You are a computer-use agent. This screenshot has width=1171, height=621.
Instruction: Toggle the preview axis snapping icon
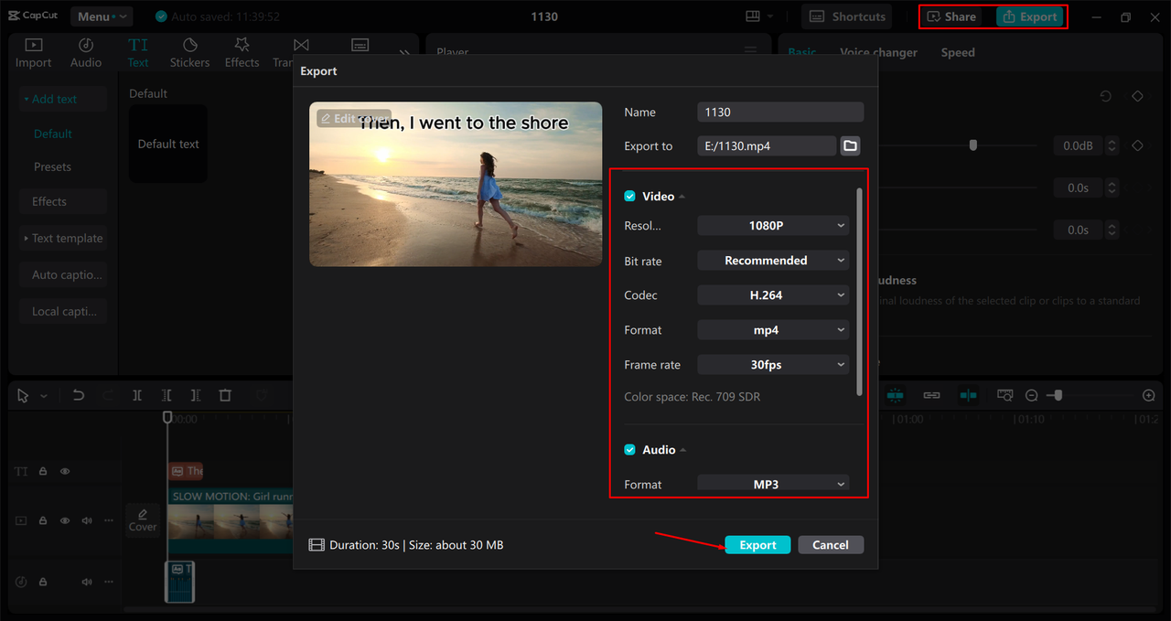[968, 395]
